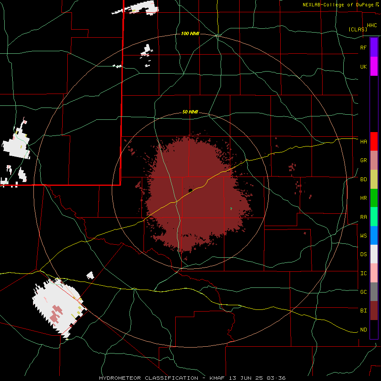Image resolution: width=381 pixels, height=381 pixels.
Task: Click the 'RF' legend label
Action: [x=363, y=47]
